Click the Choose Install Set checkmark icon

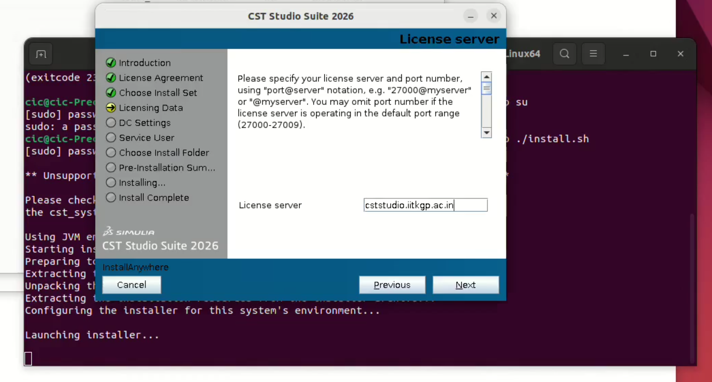click(111, 92)
